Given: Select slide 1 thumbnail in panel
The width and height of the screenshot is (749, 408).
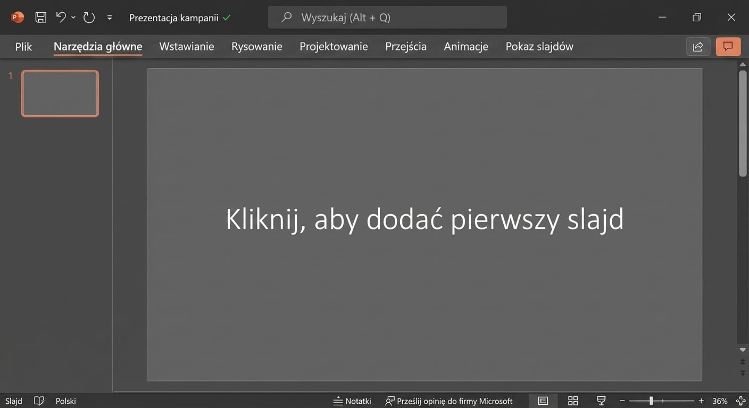Looking at the screenshot, I should tap(60, 93).
